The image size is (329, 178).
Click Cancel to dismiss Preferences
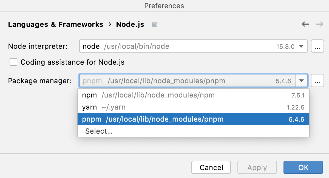[x=211, y=167]
